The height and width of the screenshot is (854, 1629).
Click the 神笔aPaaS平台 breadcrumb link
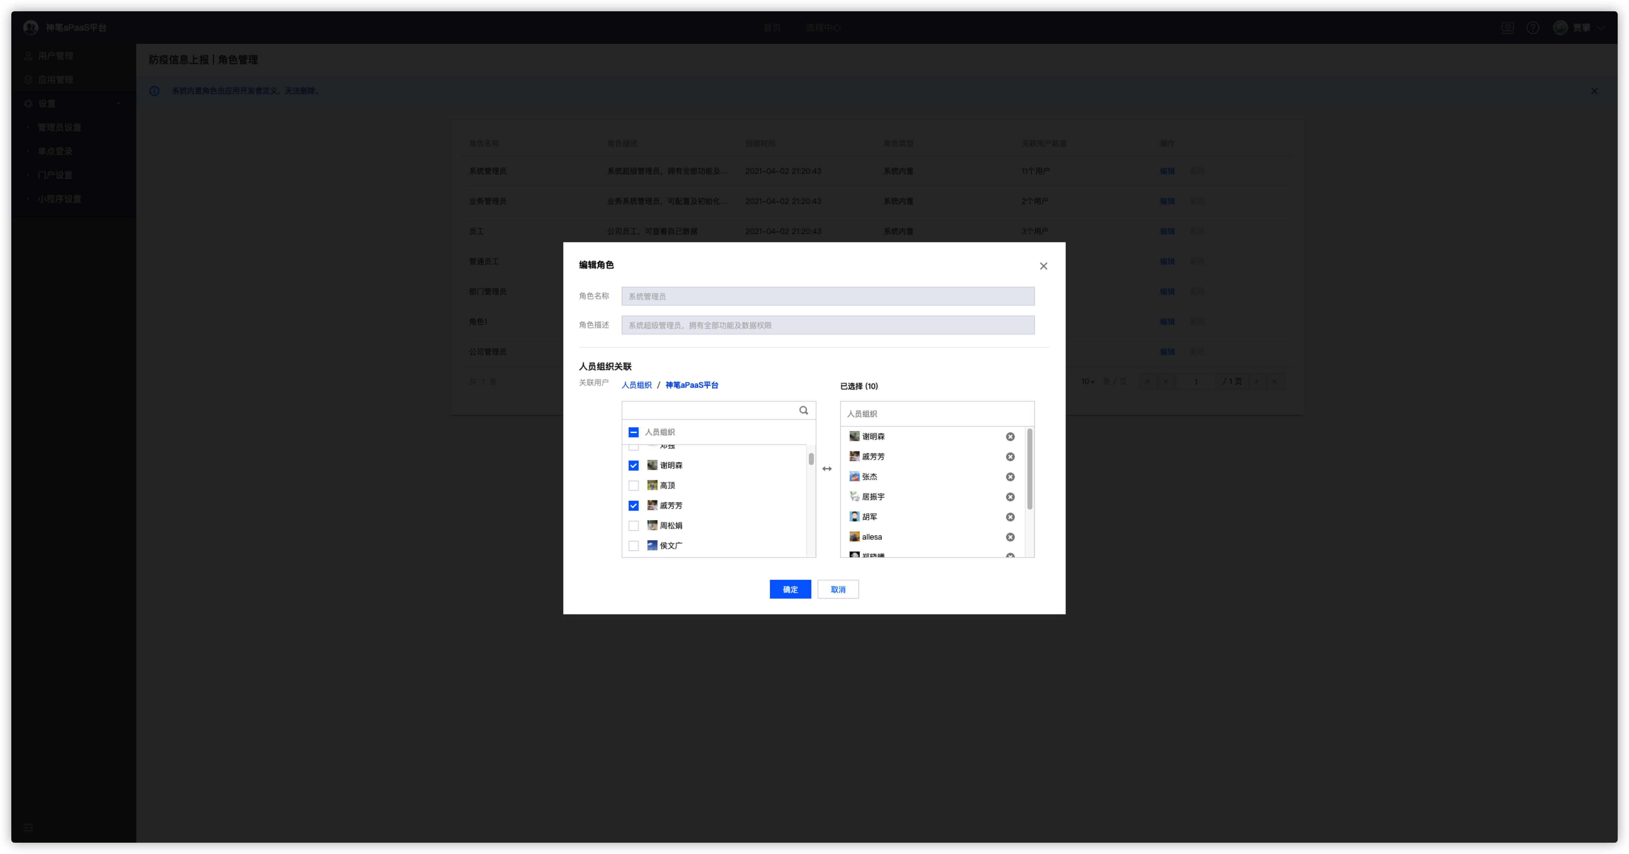[691, 385]
